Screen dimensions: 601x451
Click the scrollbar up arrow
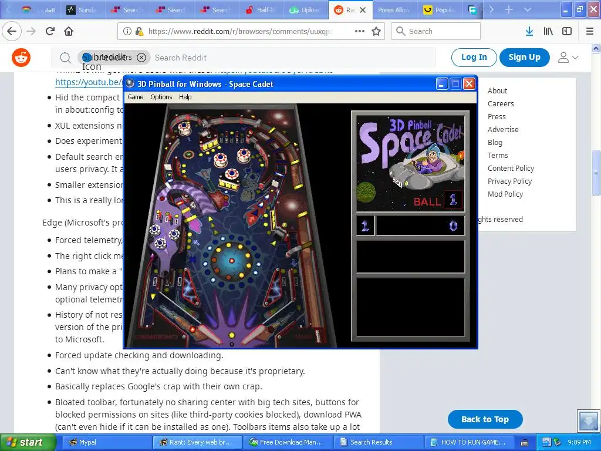[x=596, y=48]
